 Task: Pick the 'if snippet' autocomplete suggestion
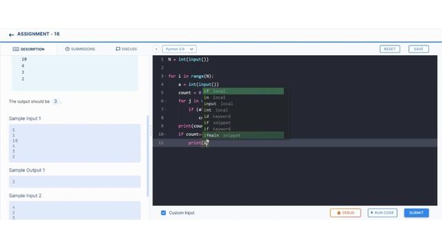243,123
